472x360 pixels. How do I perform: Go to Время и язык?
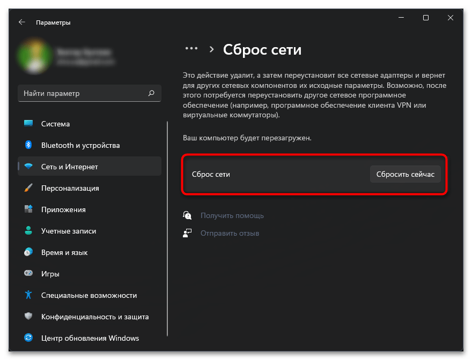click(x=90, y=252)
